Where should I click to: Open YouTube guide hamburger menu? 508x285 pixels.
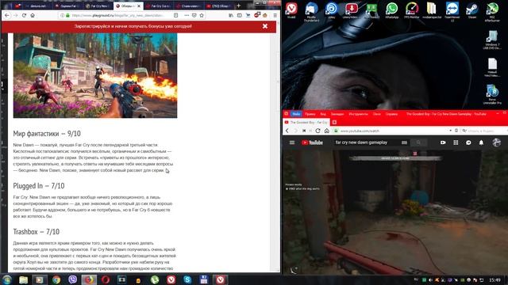coord(292,142)
